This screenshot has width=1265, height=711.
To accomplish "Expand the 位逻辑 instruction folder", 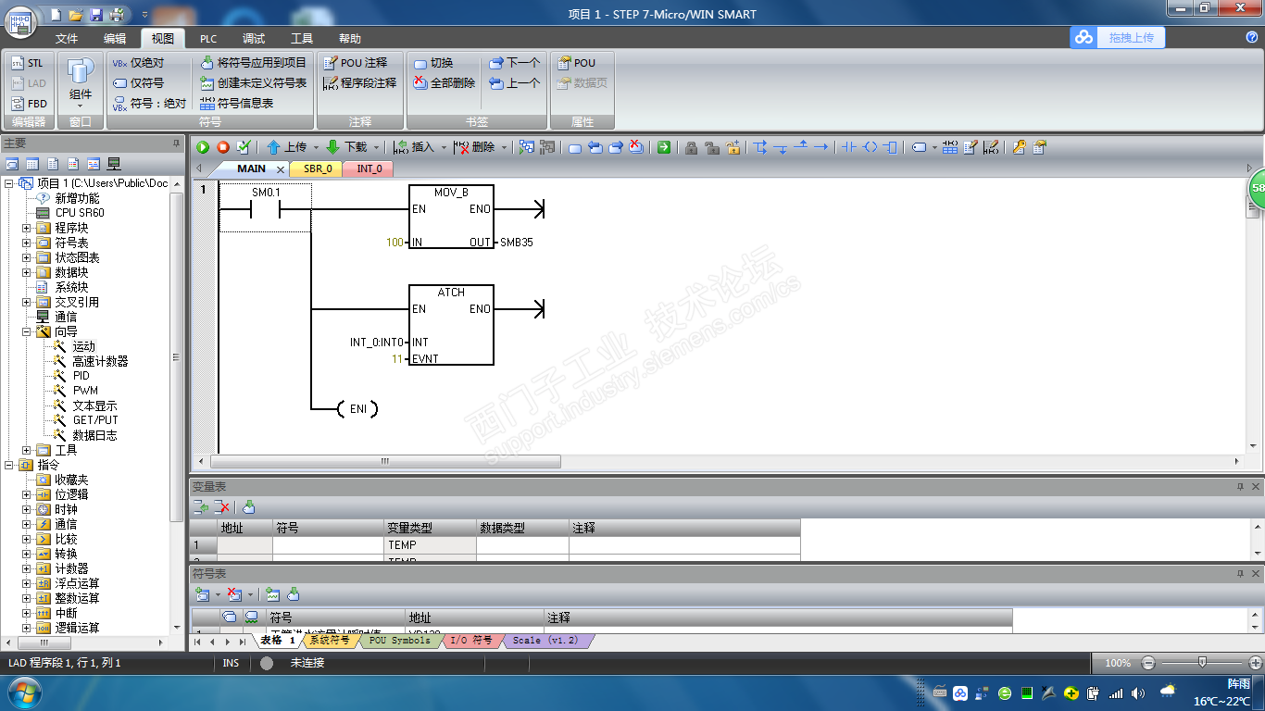I will (x=27, y=494).
